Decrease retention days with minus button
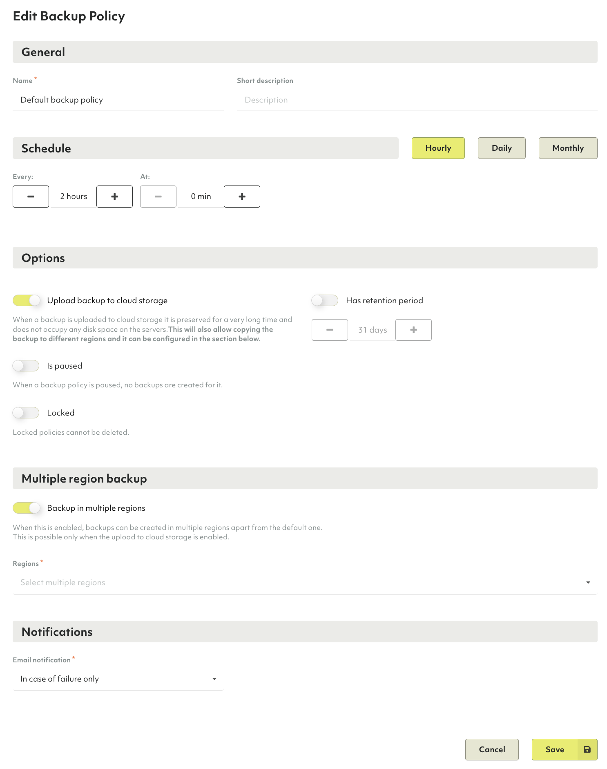 tap(330, 330)
